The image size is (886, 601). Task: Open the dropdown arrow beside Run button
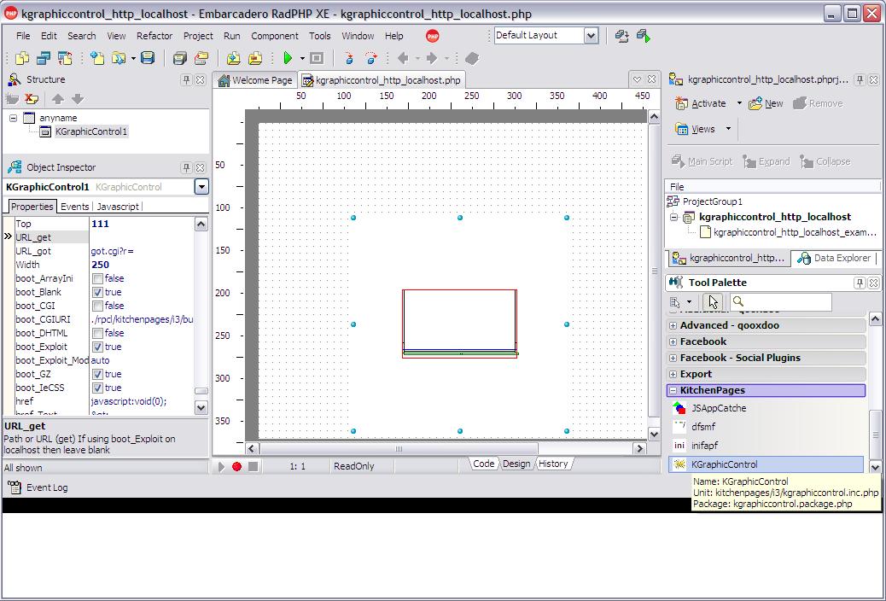(302, 58)
